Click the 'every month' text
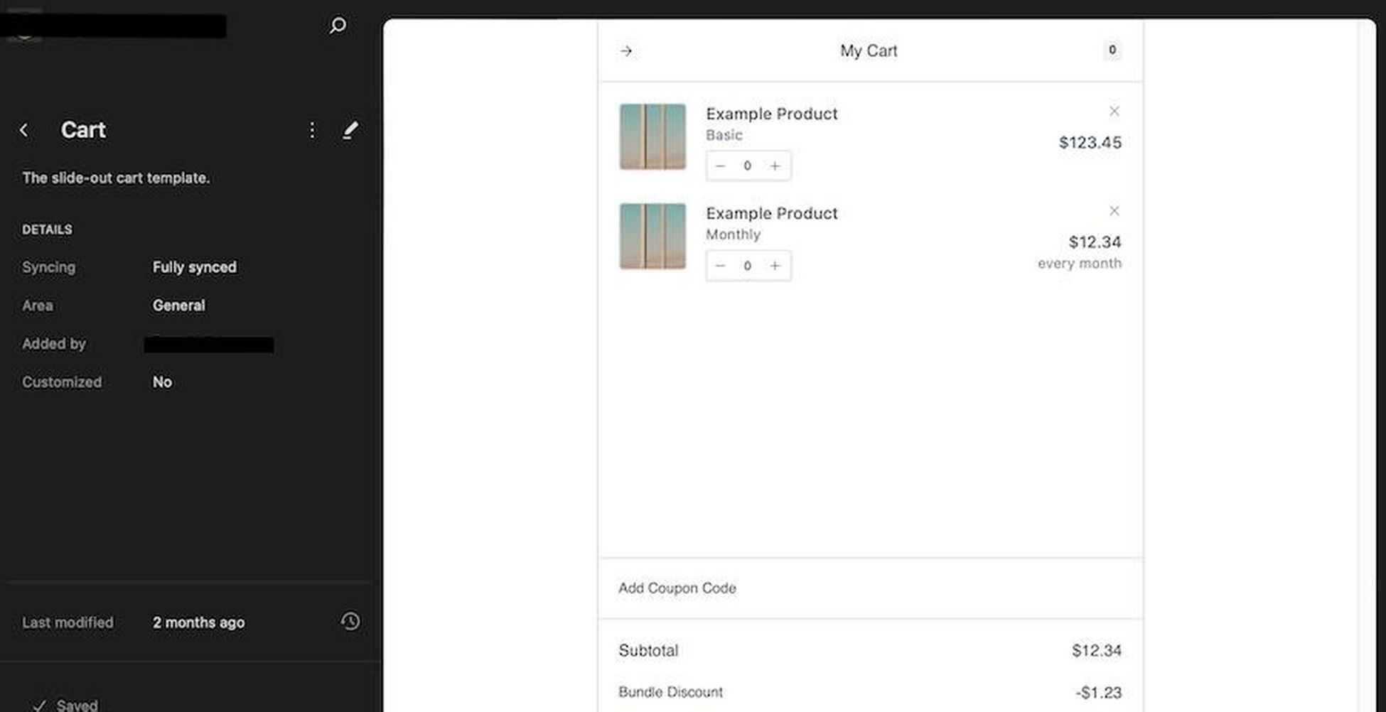The image size is (1386, 712). [x=1080, y=264]
